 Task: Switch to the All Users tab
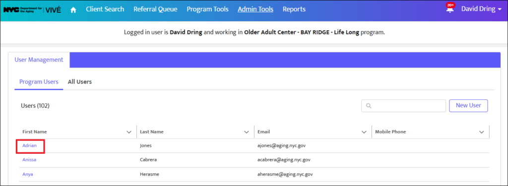pos(80,82)
